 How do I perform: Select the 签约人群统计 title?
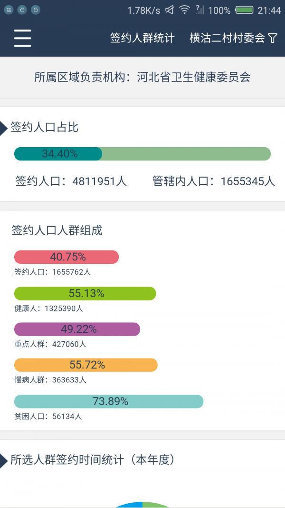coord(142,38)
